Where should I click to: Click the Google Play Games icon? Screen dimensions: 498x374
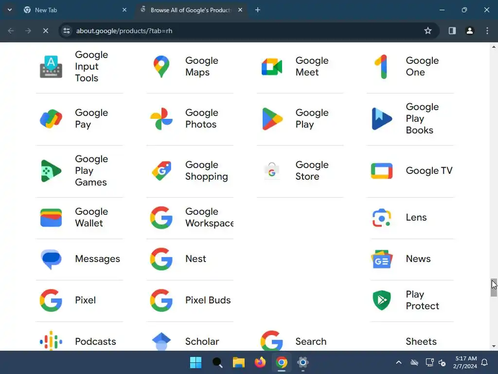51,171
